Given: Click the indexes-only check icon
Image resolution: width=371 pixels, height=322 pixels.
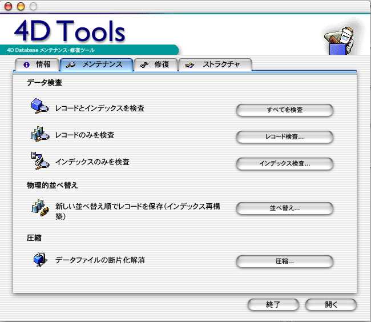Looking at the screenshot, I should (41, 162).
